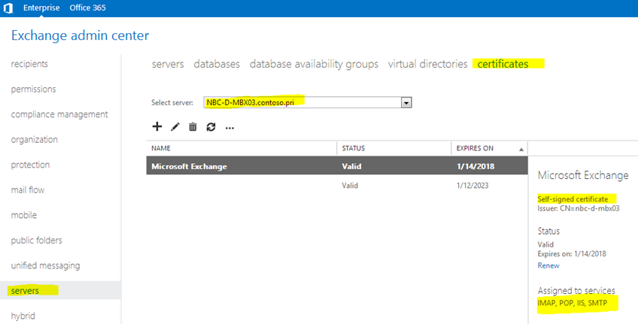This screenshot has height=324, width=638.
Task: Open public folders section
Action: (x=36, y=241)
